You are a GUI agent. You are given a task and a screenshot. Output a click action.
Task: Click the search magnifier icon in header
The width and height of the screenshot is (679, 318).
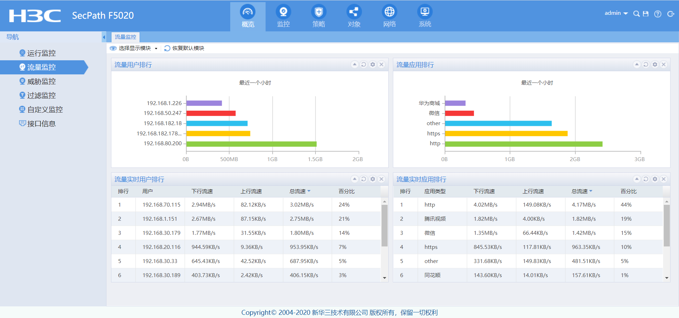pyautogui.click(x=636, y=14)
